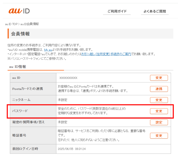Image resolution: width=178 pixels, height=158 pixels.
Task: Click 変更 button in パスワード row
Action: tap(159, 111)
